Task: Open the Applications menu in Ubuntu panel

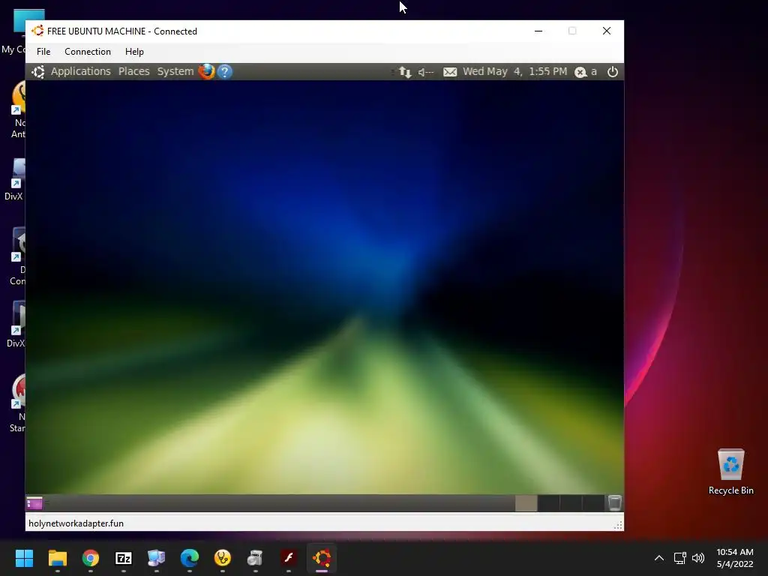Action: (x=81, y=71)
